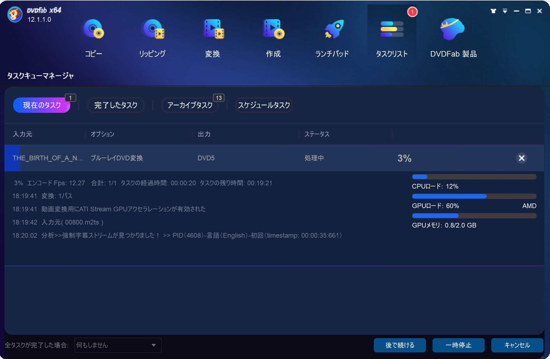Click the 一時停止 pause button

(459, 345)
